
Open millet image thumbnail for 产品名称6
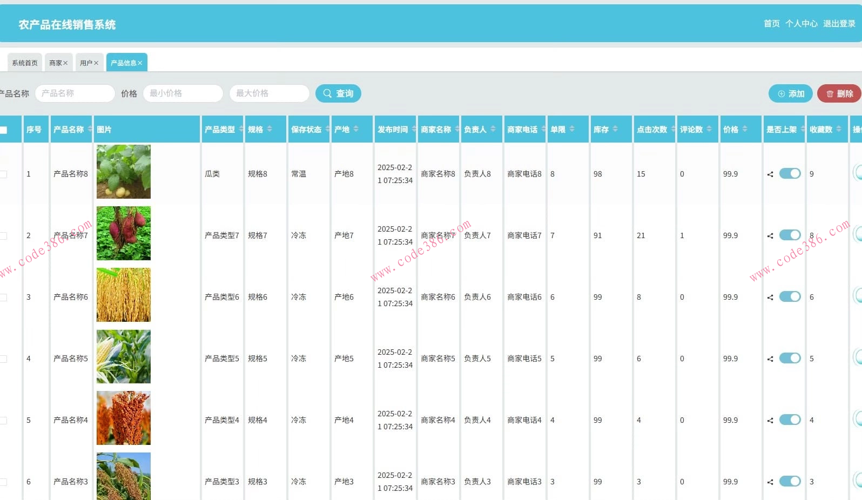click(124, 295)
